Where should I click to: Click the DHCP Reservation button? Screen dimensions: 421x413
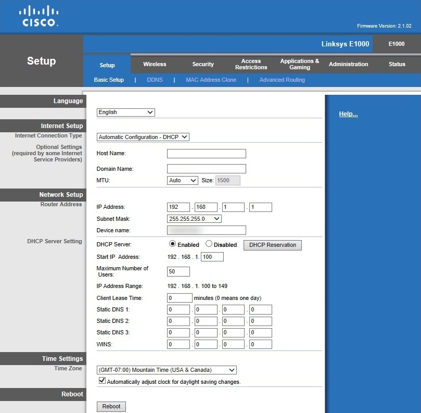point(272,245)
